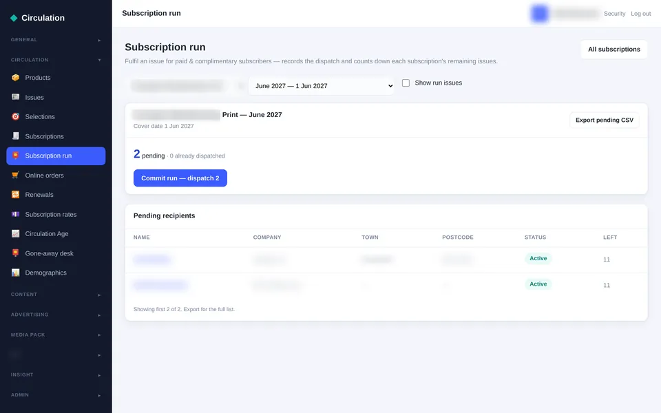This screenshot has height=413, width=661.
Task: Toggle Show run issues checkbox
Action: 406,83
